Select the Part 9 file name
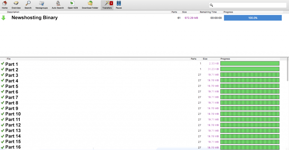The width and height of the screenshot is (289, 150). tap(12, 108)
